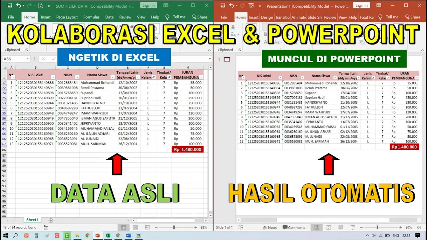Viewport: 427px width, 240px height.
Task: Click Share in Excel ribbon
Action: click(199, 17)
